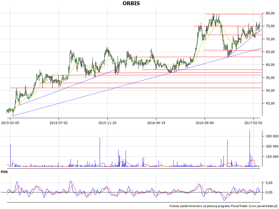
Task: Click the ORBIS chart title
Action: pyautogui.click(x=131, y=3)
